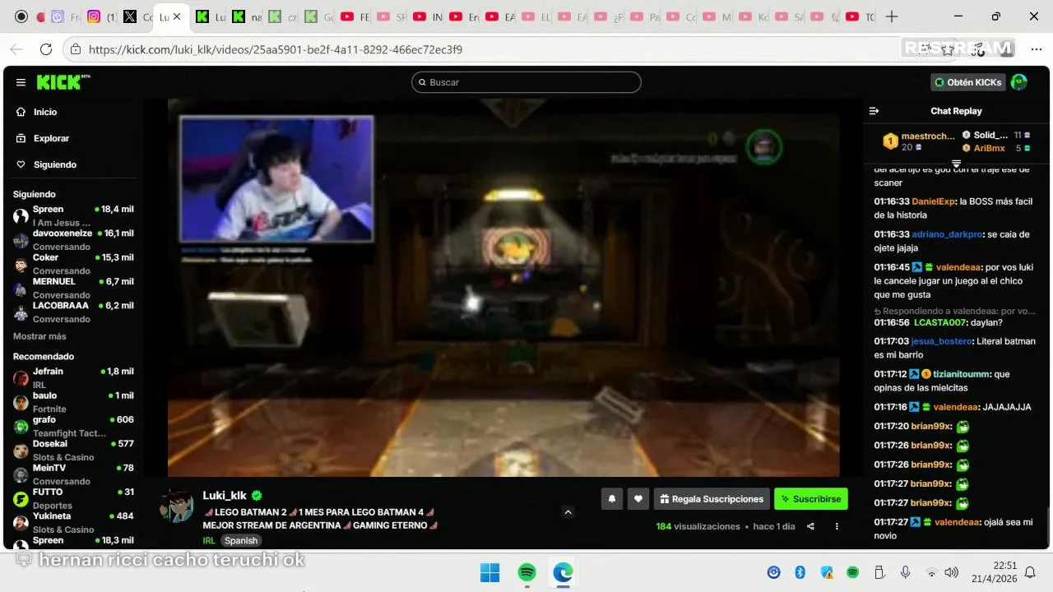Open the volume tray control
The image size is (1053, 592).
(x=952, y=572)
